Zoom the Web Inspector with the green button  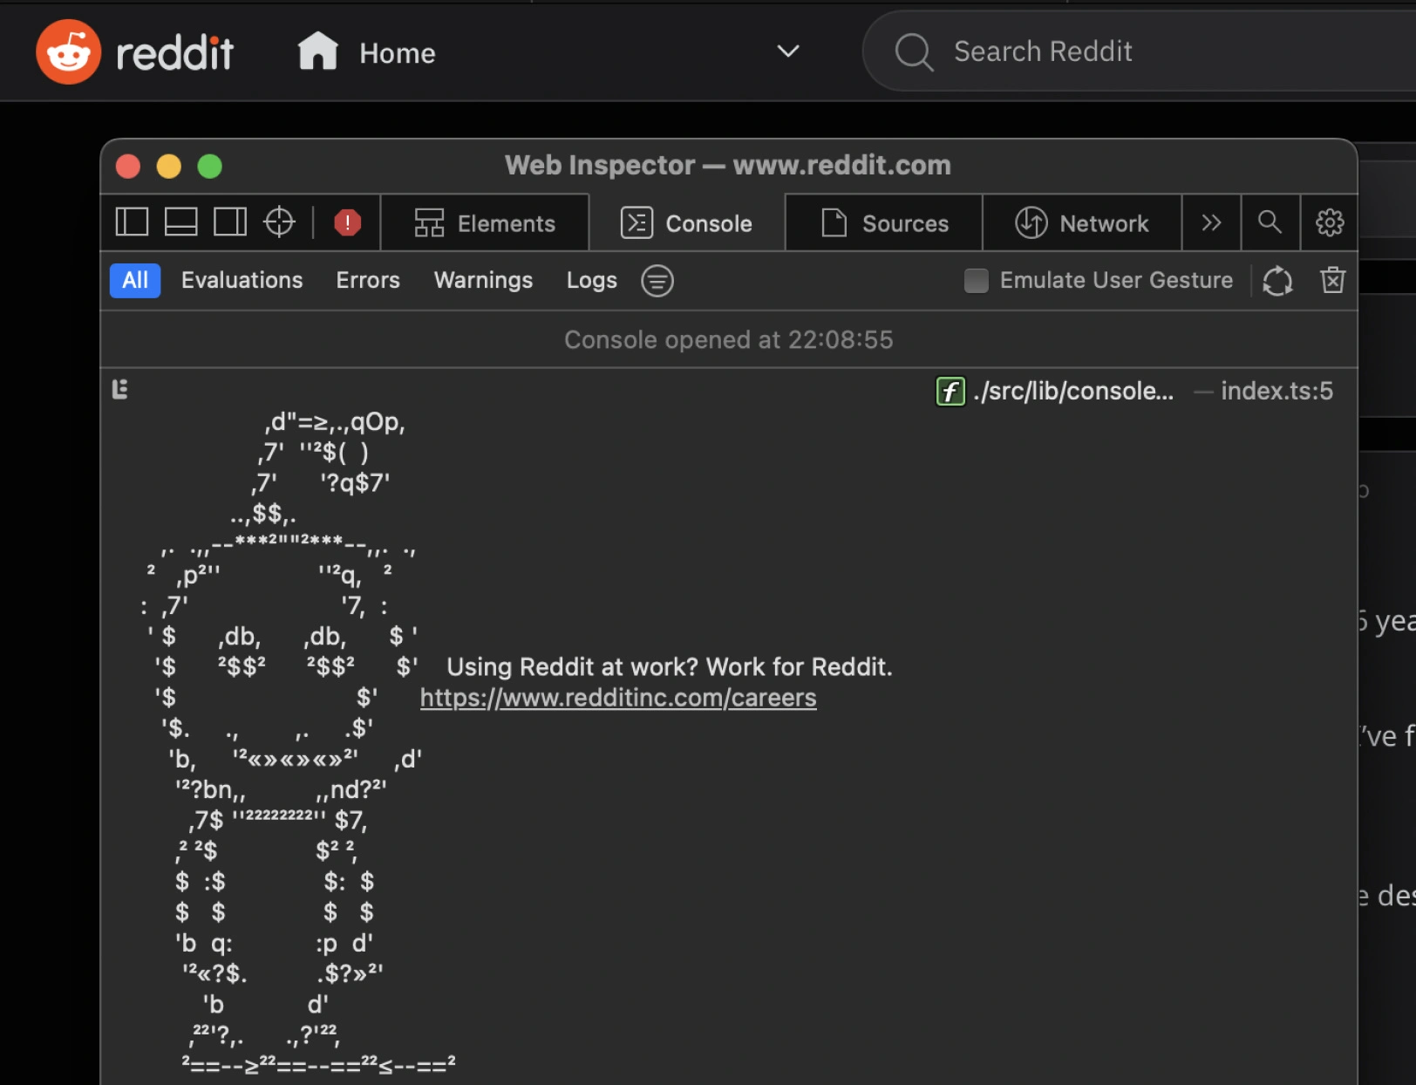tap(210, 166)
